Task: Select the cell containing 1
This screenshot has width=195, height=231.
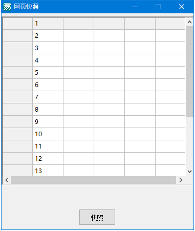Action: pos(48,24)
